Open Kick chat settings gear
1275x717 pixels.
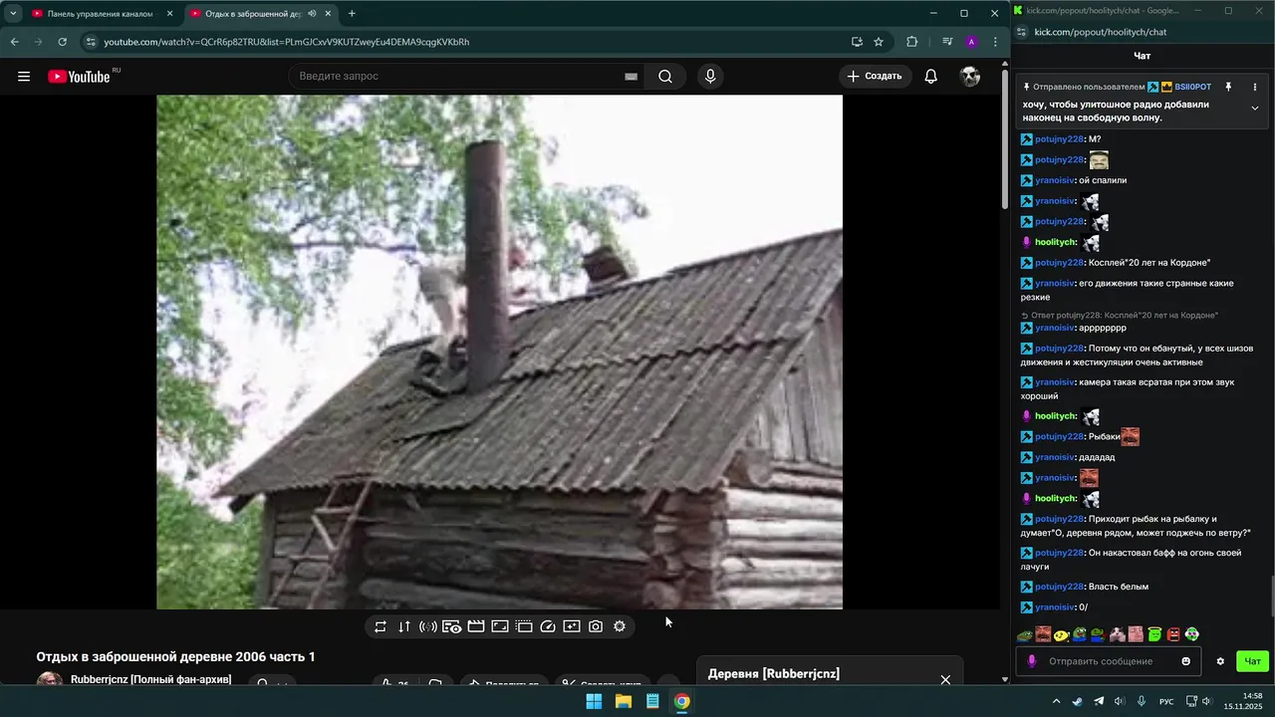coord(1220,661)
